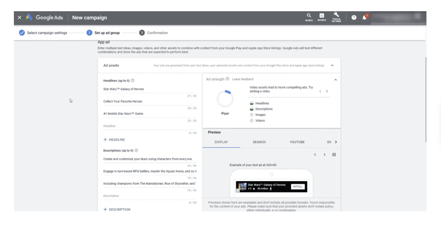
Task: Switch to the SEARCH preview tab
Action: (259, 142)
